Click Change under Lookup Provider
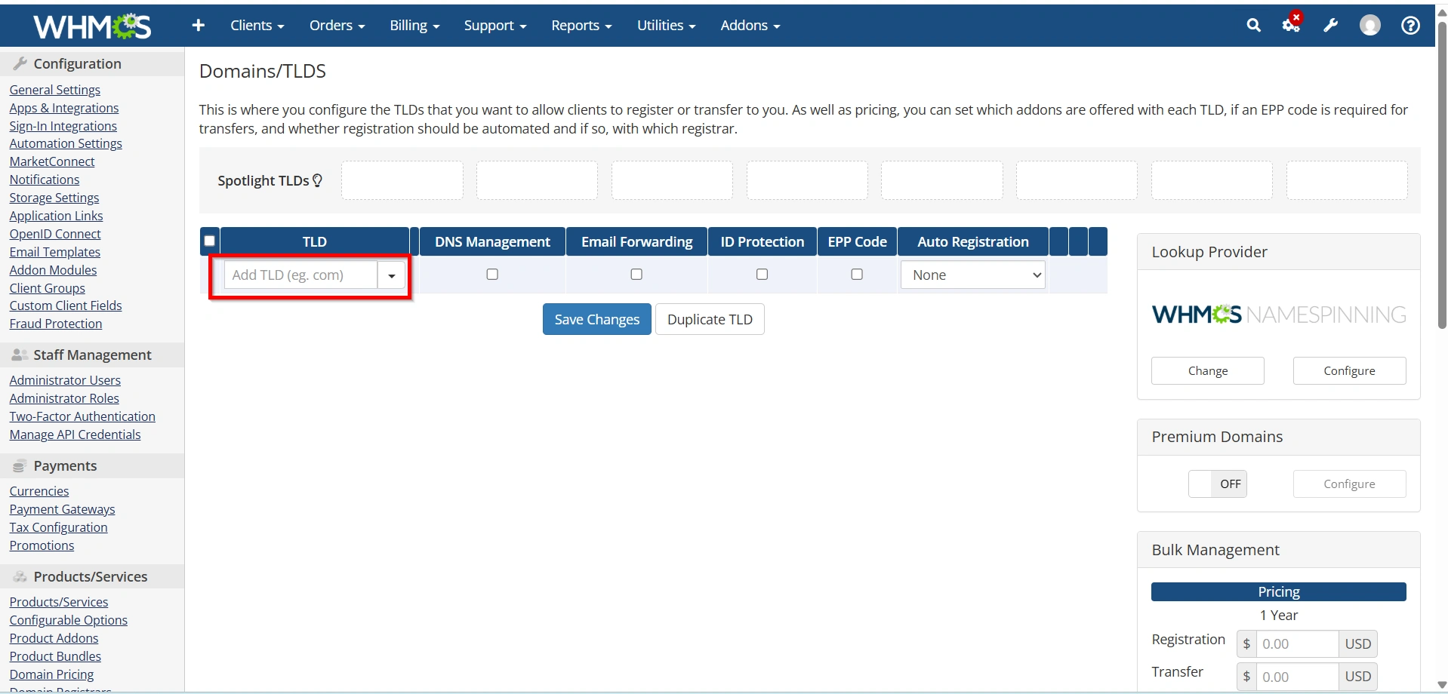Image resolution: width=1448 pixels, height=694 pixels. click(1208, 371)
